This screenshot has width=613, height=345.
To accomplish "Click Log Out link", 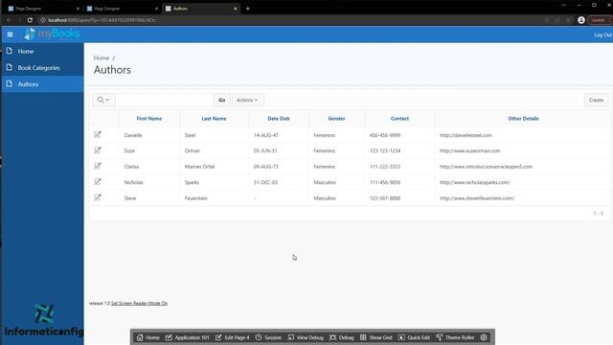I will (602, 34).
